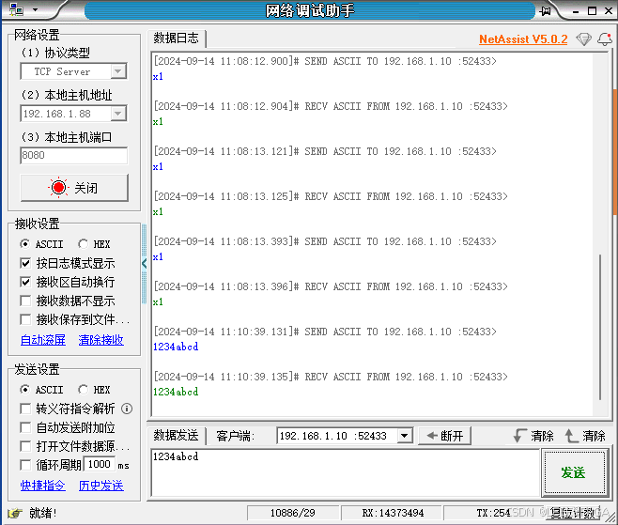
Task: Click the 自动滚屏 link
Action: coord(43,340)
